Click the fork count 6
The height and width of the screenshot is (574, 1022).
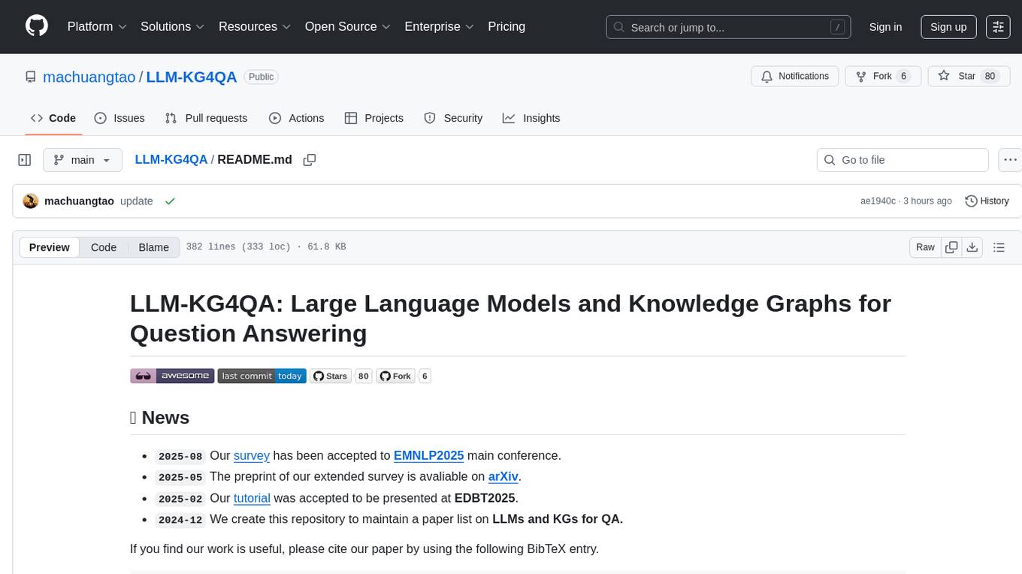[904, 76]
